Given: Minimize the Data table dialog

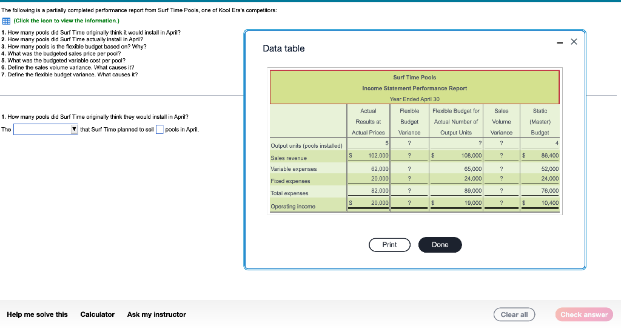Looking at the screenshot, I should click(x=560, y=42).
